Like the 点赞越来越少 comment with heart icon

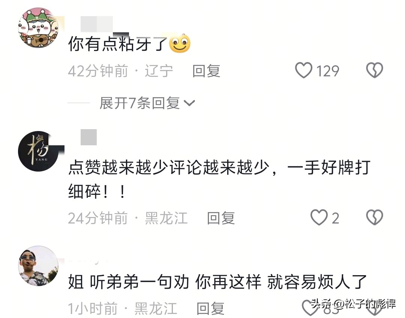(x=319, y=217)
